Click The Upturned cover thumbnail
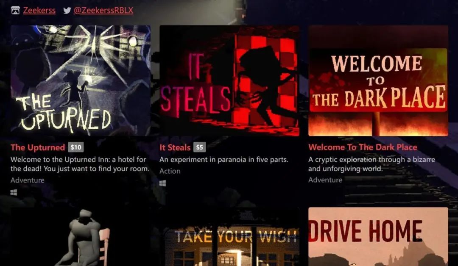 point(81,80)
